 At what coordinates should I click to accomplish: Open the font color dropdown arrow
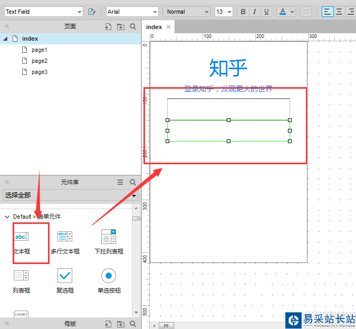pos(292,12)
